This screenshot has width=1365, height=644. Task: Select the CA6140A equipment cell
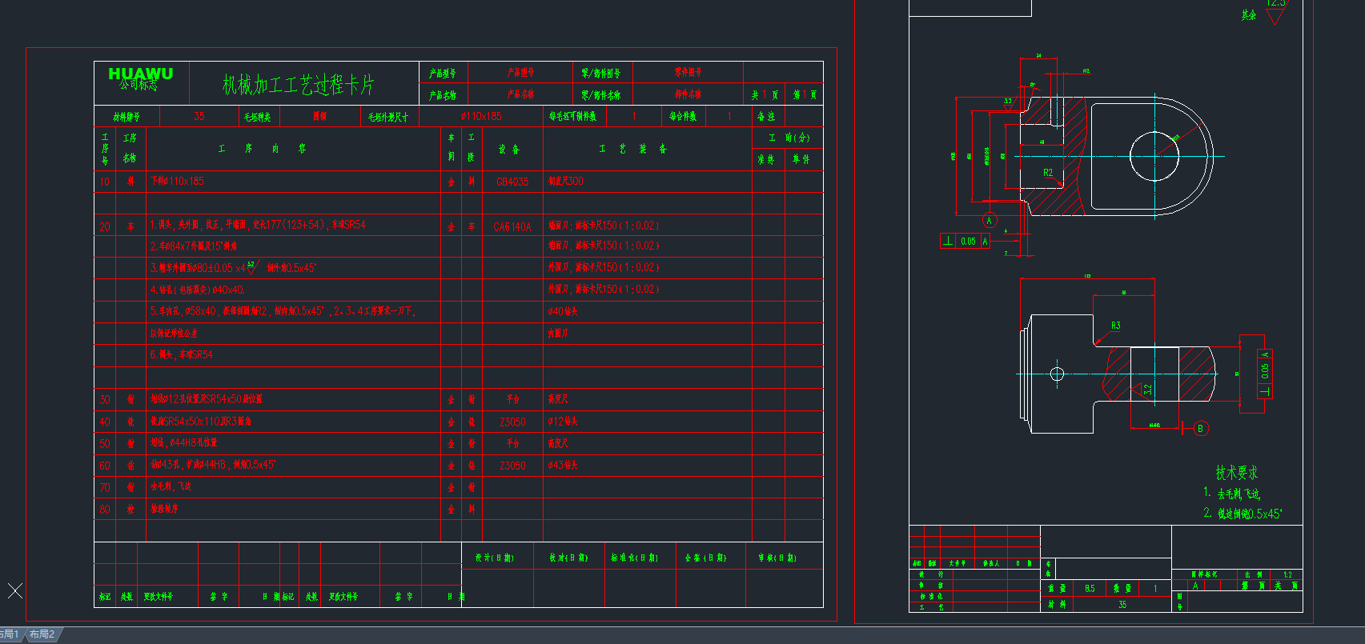tap(512, 227)
